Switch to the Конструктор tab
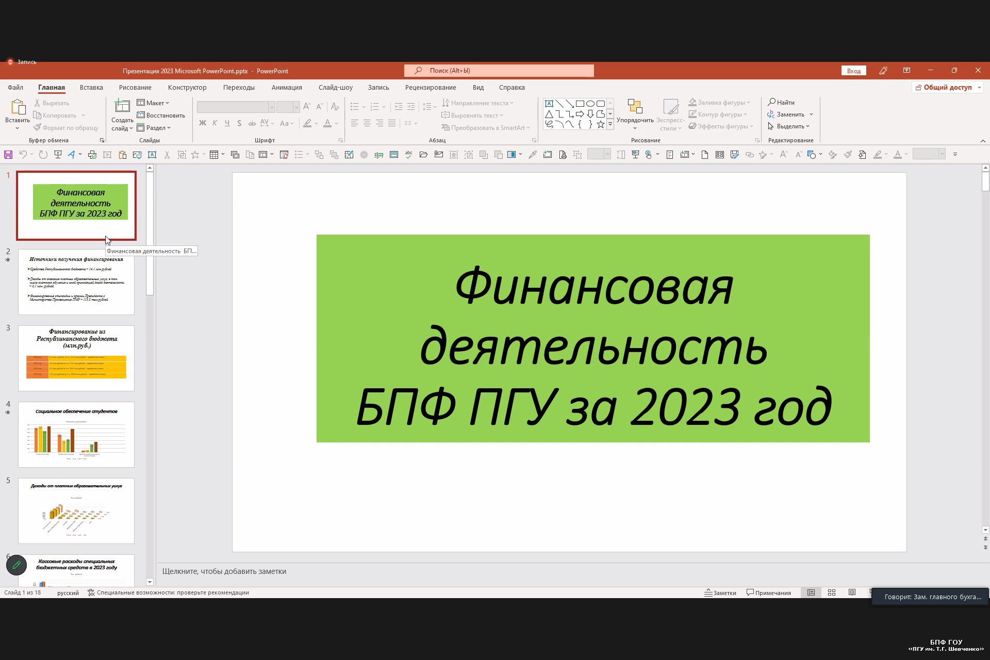 coord(187,87)
